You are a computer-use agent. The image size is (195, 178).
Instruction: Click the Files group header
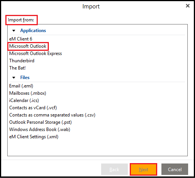tap(25, 78)
